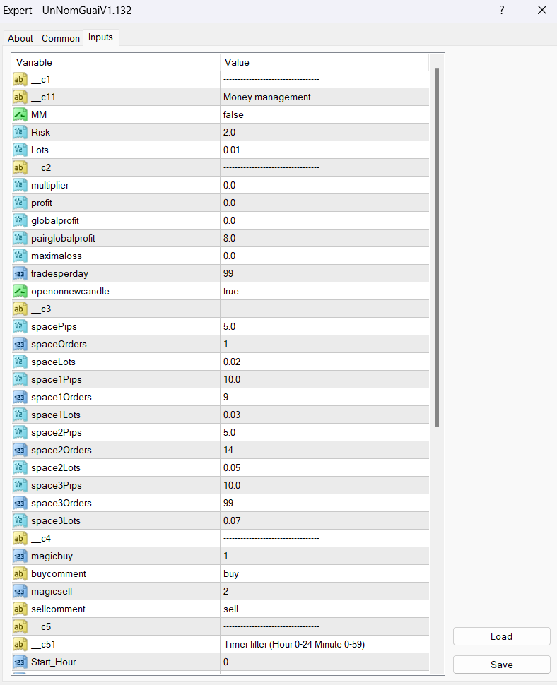Switch to the About tab
Image resolution: width=557 pixels, height=685 pixels.
click(x=20, y=38)
